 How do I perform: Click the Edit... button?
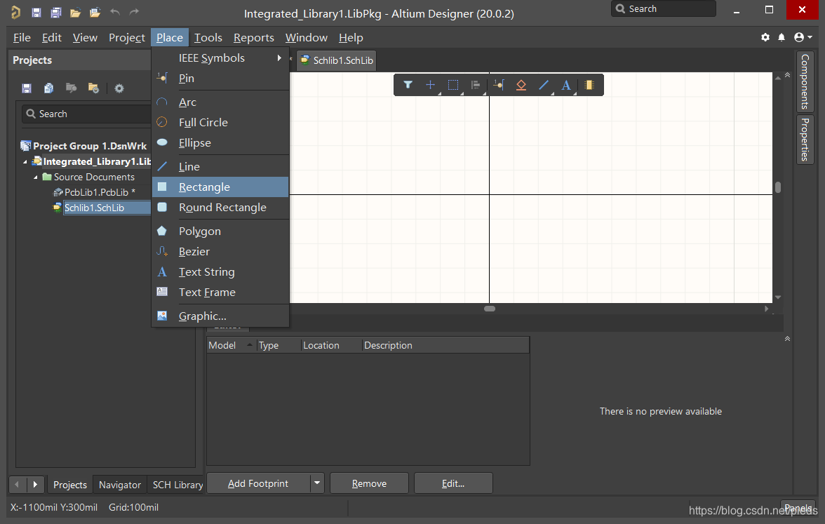click(x=453, y=483)
